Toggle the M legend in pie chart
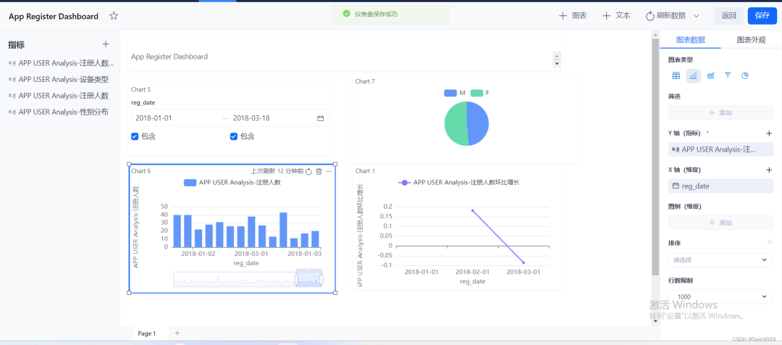Screen dimensions: 782x345 coord(455,93)
